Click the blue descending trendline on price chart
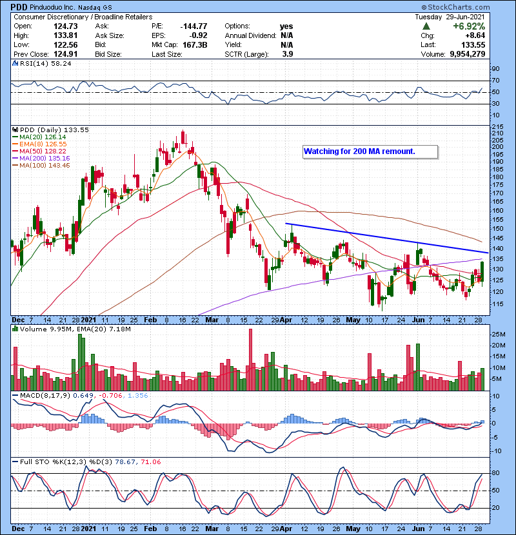516x535 pixels. 386,238
